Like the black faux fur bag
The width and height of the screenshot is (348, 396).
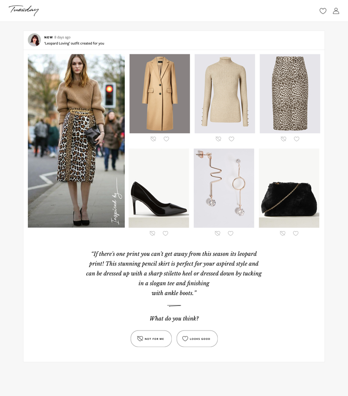click(296, 234)
